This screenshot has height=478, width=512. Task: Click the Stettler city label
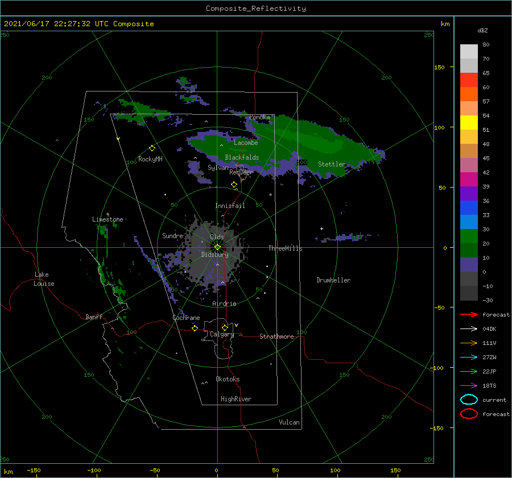click(332, 164)
